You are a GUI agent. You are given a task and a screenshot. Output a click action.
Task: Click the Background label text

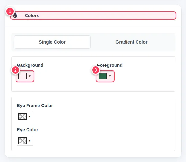coord(30,65)
